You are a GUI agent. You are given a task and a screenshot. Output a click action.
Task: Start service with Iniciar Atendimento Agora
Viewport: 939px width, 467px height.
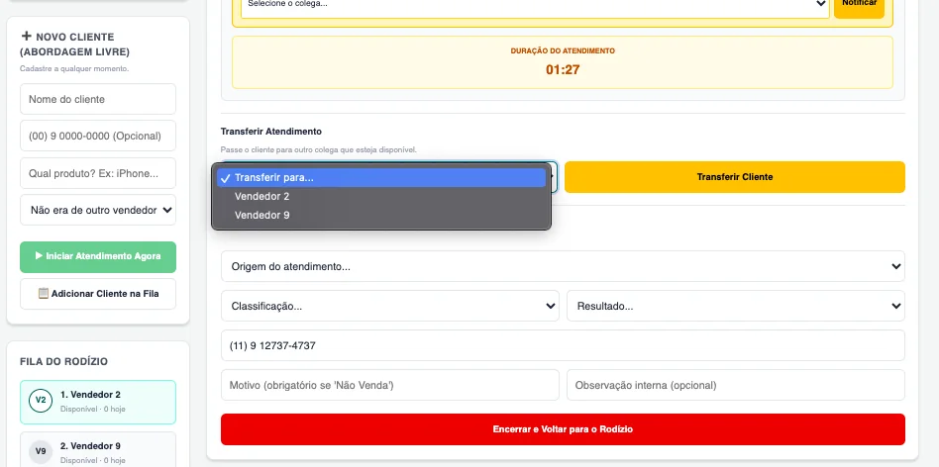(x=98, y=256)
